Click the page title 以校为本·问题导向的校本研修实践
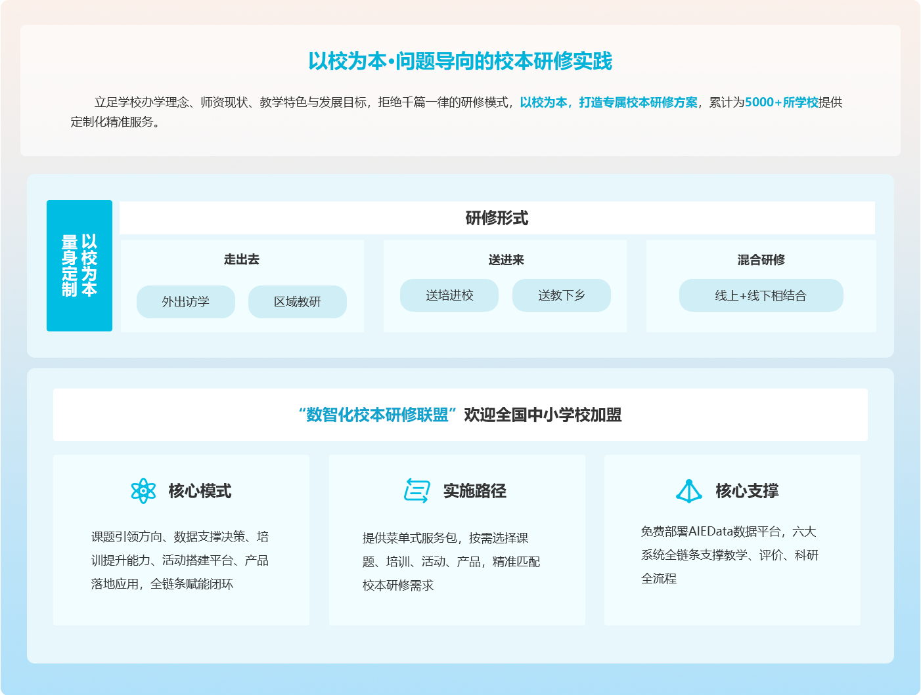Viewport: 921px width, 695px height. pyautogui.click(x=460, y=61)
